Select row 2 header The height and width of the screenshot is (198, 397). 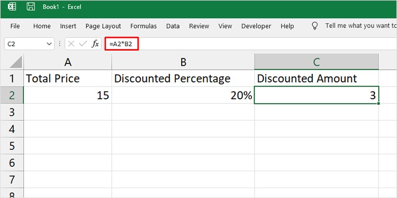[12, 96]
